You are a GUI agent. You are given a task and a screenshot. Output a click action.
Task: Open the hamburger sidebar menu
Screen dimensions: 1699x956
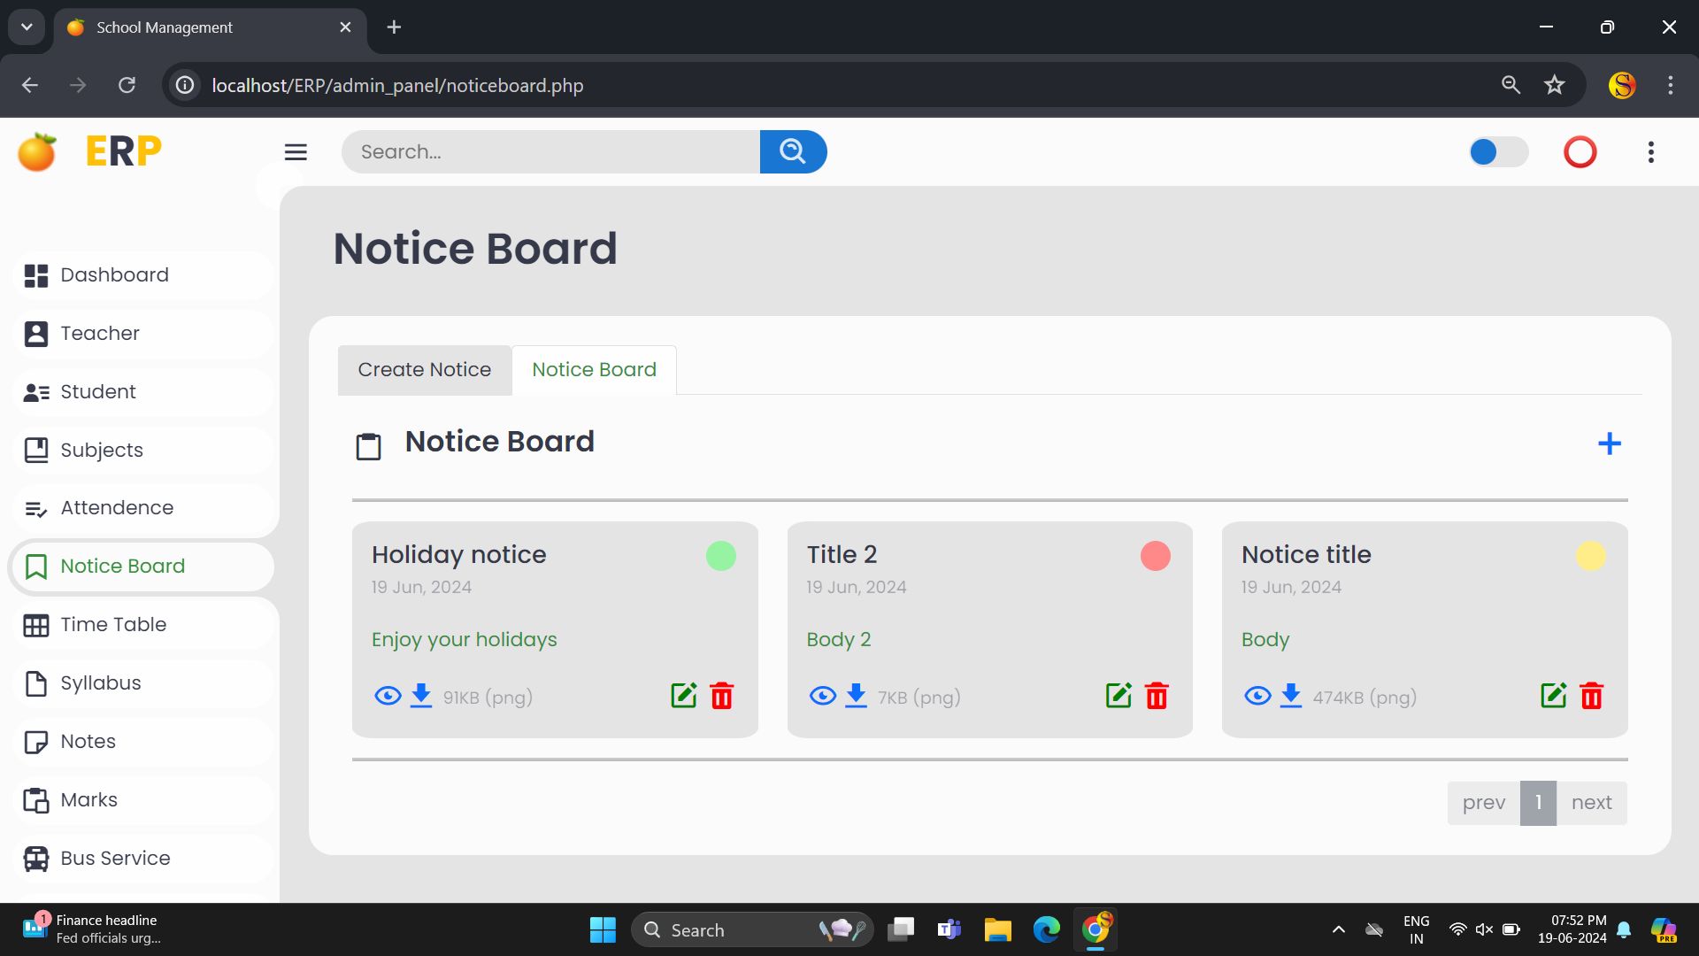[296, 152]
